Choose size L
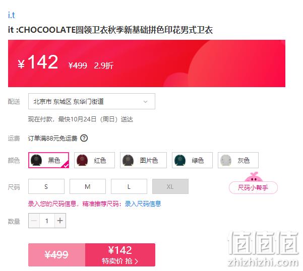 point(129,186)
